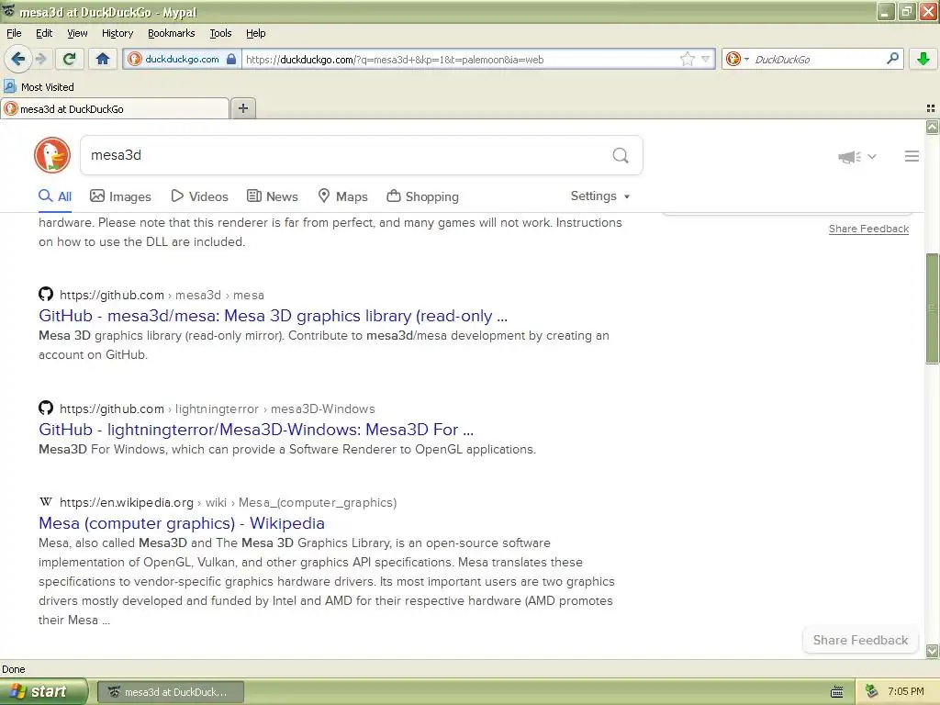Submit search with the magnifier icon
940x705 pixels.
(x=621, y=156)
